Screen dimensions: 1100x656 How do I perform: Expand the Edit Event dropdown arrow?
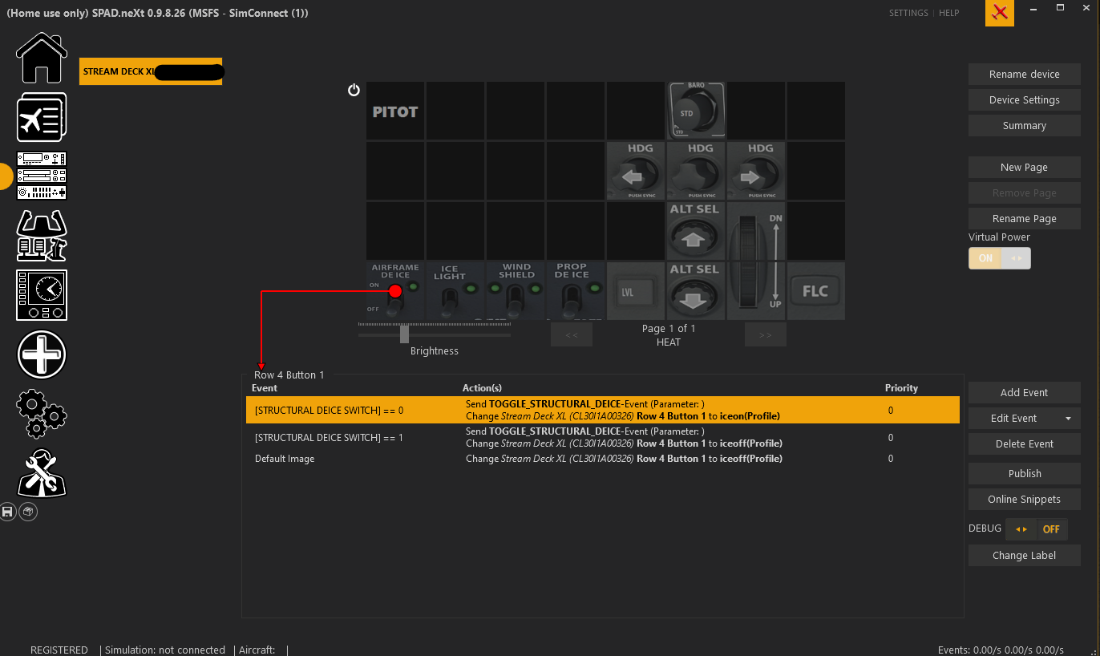(1068, 419)
